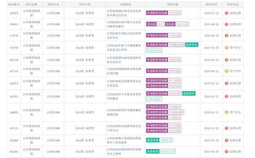Screen dimensions: 255x158
Task: Open complaint 江铃E100线路故障导致电路出现问题
Action: pyautogui.click(x=124, y=71)
